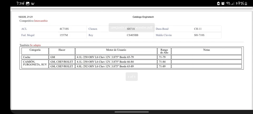Click the 'Clemex' brand label
The image size is (253, 114).
pos(93,29)
